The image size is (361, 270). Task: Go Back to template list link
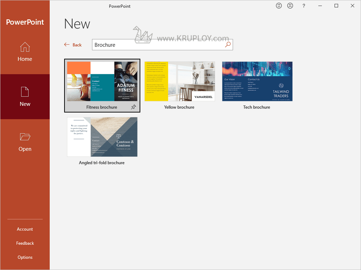pyautogui.click(x=77, y=45)
